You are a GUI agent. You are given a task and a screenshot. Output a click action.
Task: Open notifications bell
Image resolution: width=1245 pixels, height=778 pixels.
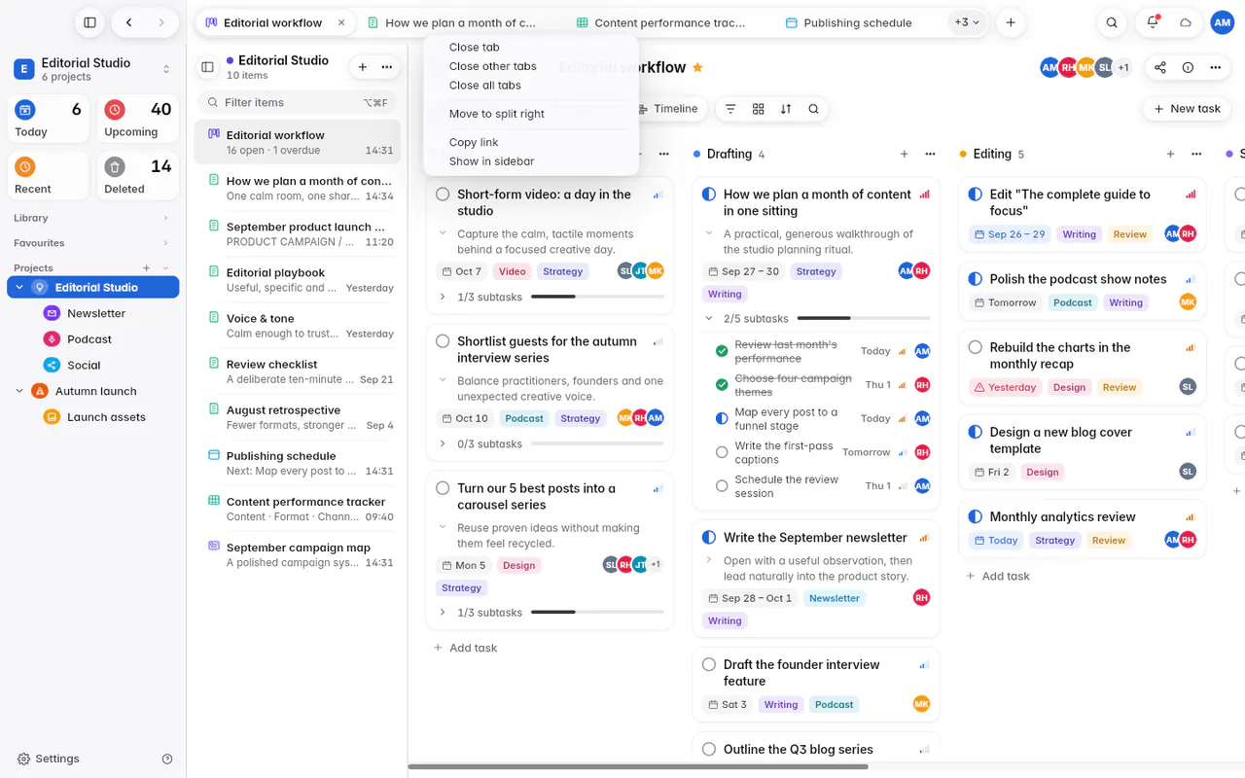click(x=1153, y=22)
